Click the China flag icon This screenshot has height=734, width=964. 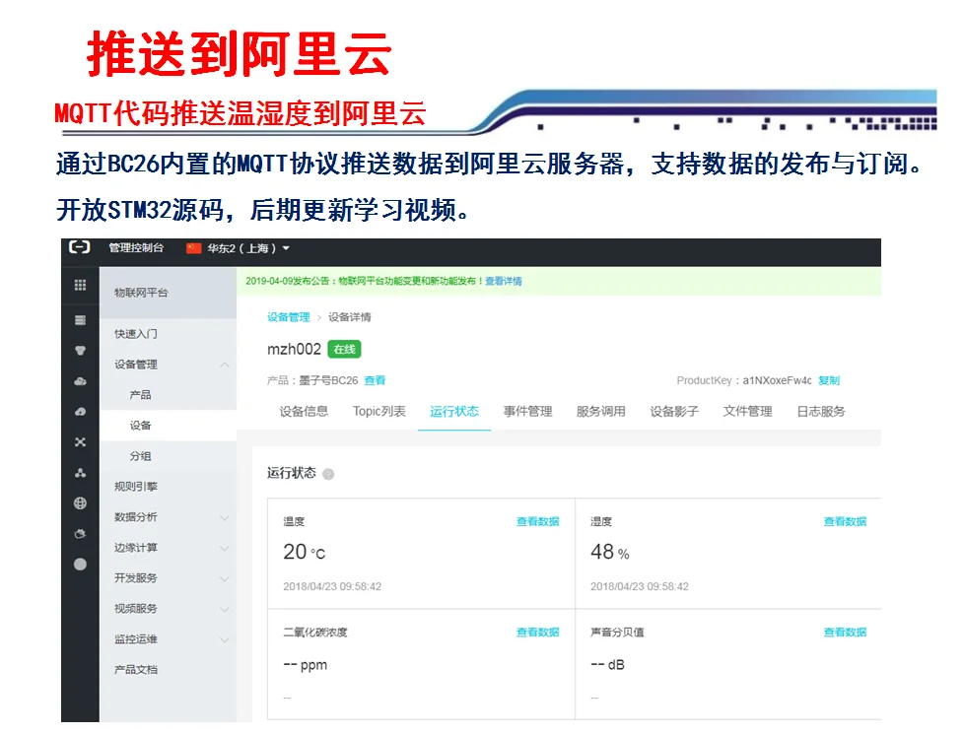coord(193,248)
